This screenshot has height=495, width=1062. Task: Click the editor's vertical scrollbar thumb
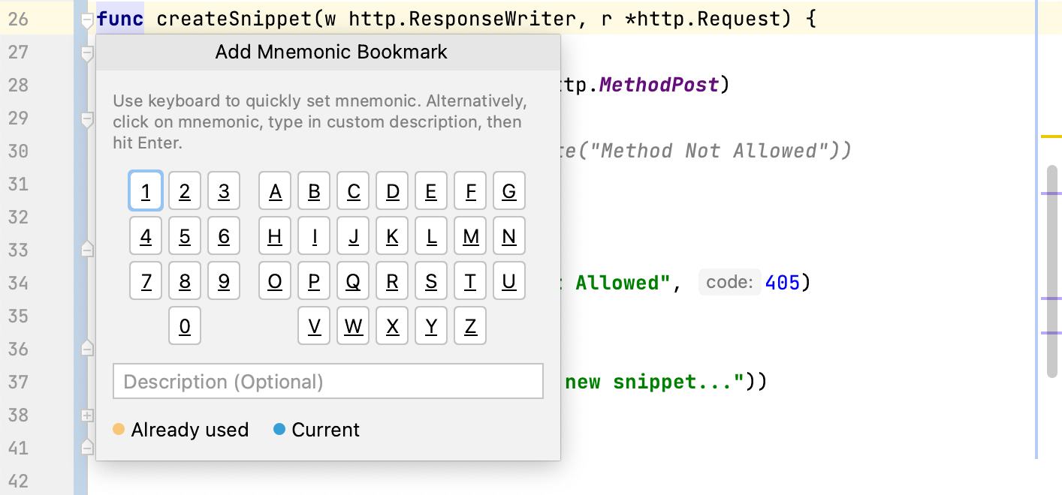pos(1051,270)
